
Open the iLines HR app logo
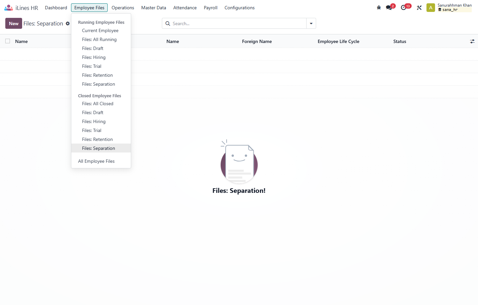[9, 8]
